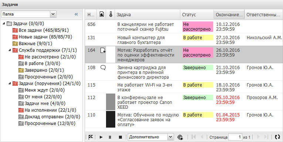Viewport: 283px width, 142px height.
Task: Go to next page arrow
Action: 258,137
